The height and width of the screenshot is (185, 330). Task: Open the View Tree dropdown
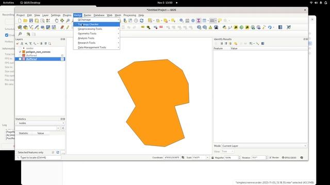point(227,151)
